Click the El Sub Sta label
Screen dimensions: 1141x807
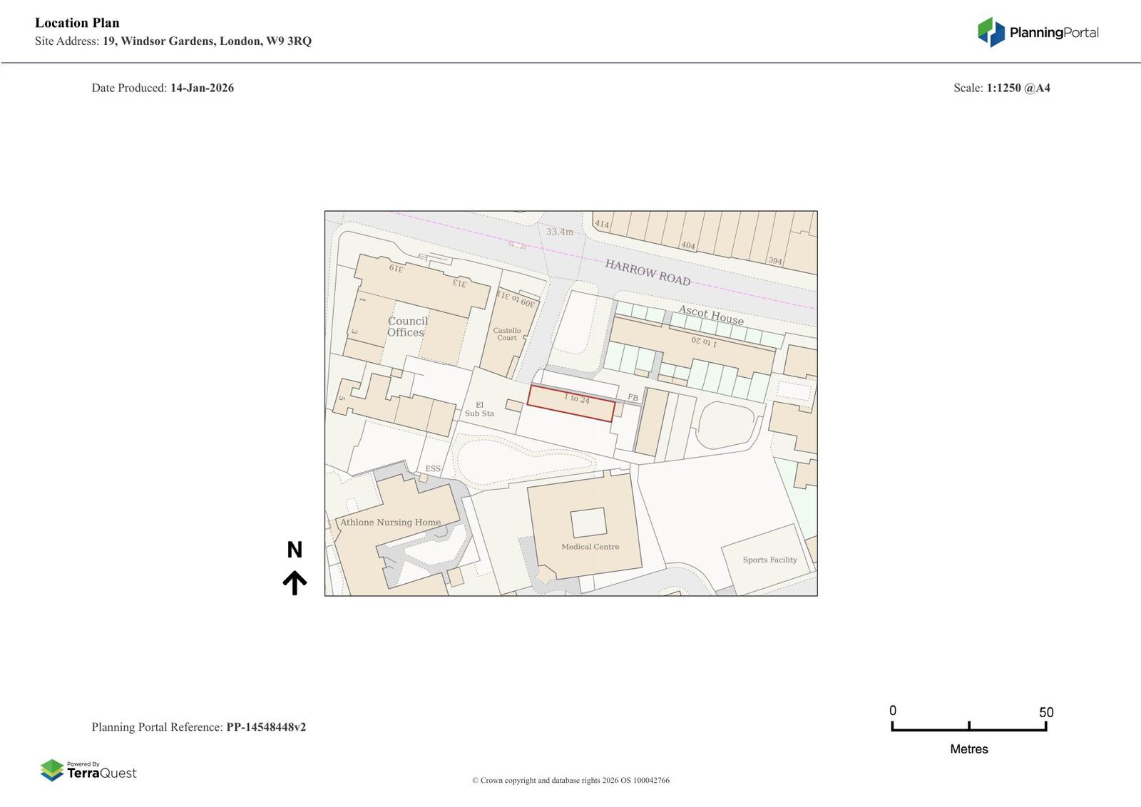click(479, 409)
